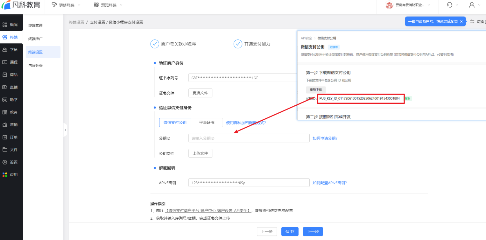Click the blue 保存 save button

[290, 232]
